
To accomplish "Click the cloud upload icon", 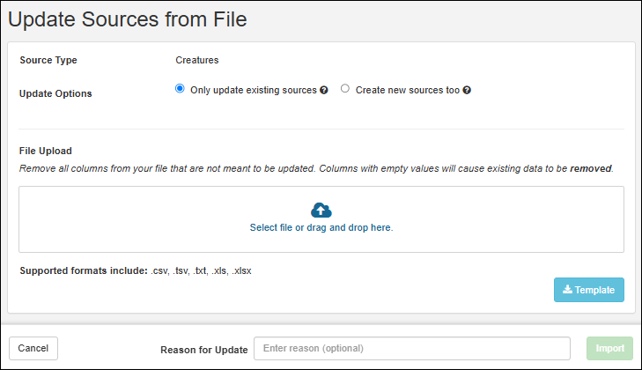I will tap(321, 210).
